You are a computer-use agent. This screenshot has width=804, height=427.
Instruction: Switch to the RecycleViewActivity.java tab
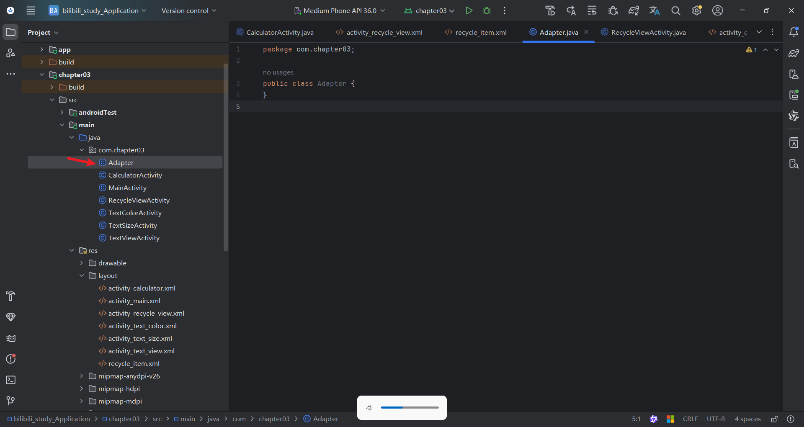644,32
